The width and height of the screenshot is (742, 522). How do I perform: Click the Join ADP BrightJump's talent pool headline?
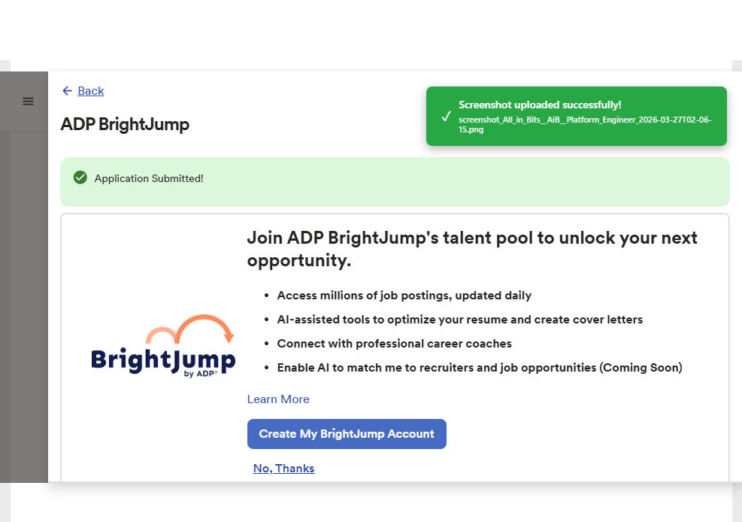tap(471, 249)
